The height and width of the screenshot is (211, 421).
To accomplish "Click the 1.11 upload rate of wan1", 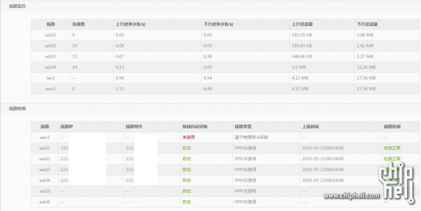I will click(120, 89).
